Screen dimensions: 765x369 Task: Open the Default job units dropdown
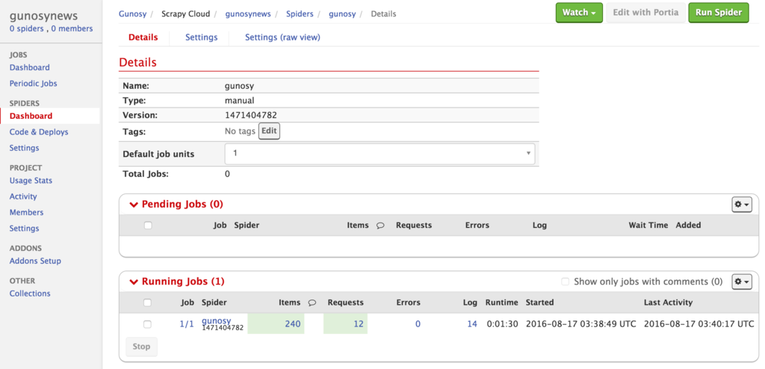pos(380,153)
